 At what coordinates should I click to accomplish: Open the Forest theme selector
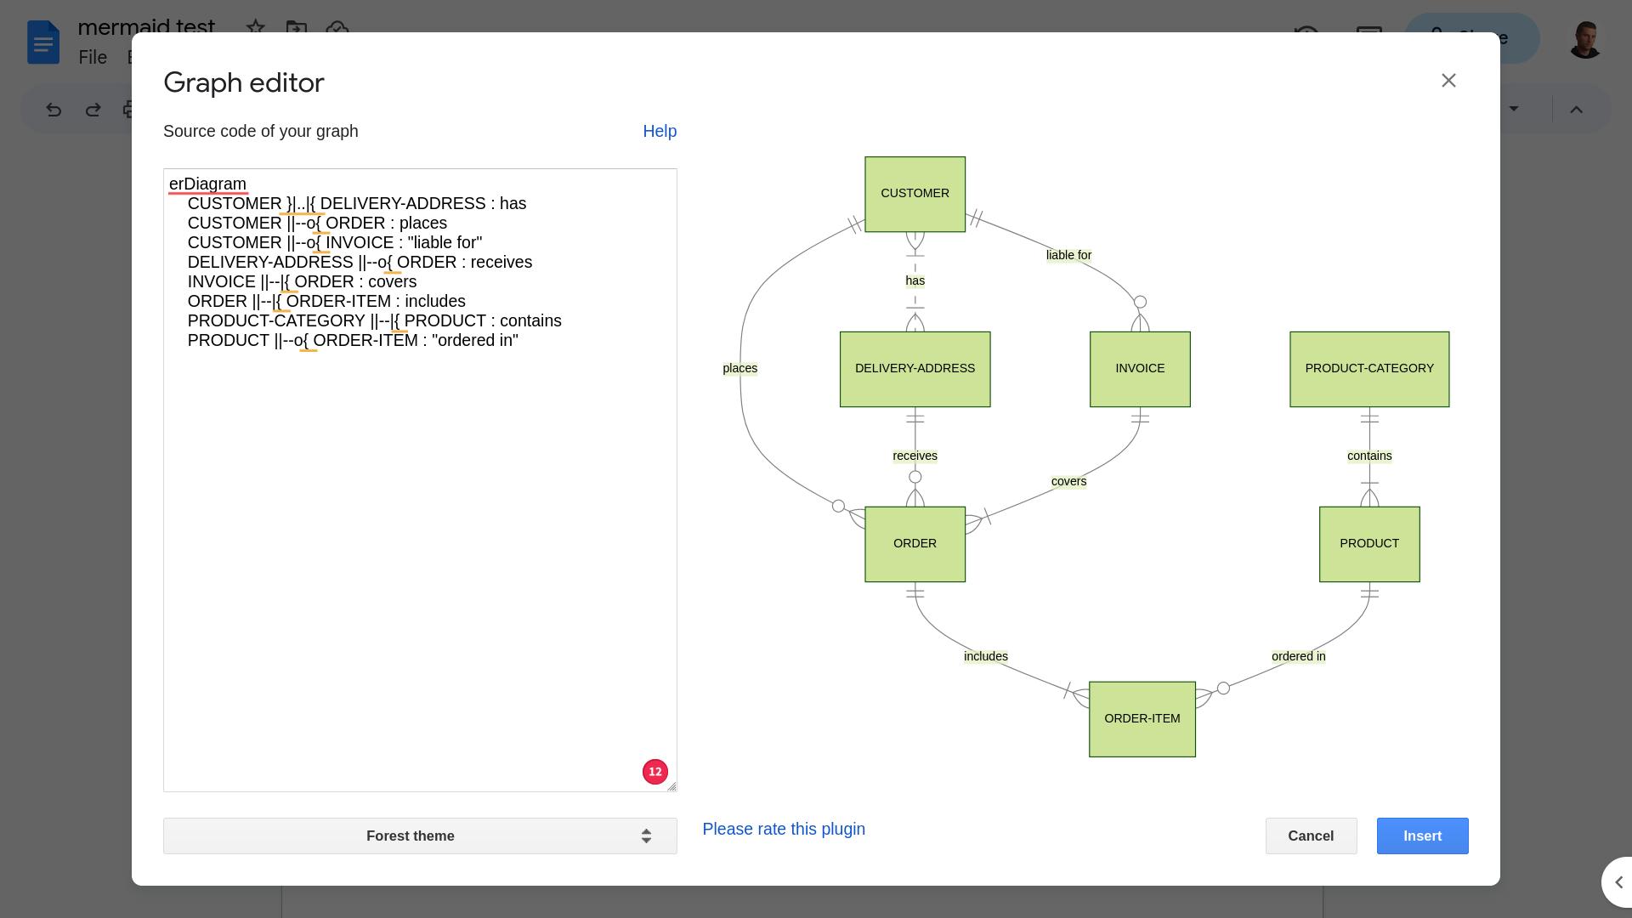point(420,836)
